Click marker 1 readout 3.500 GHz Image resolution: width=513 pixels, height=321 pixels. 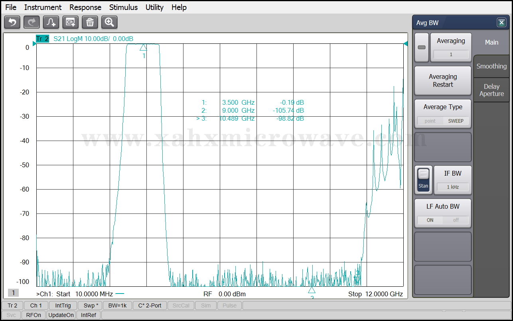(238, 102)
